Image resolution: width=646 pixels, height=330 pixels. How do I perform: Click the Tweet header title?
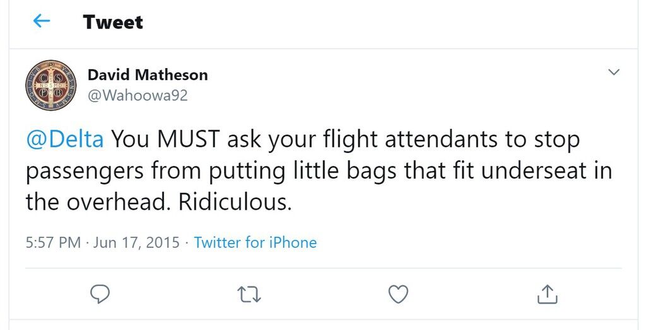coord(112,21)
